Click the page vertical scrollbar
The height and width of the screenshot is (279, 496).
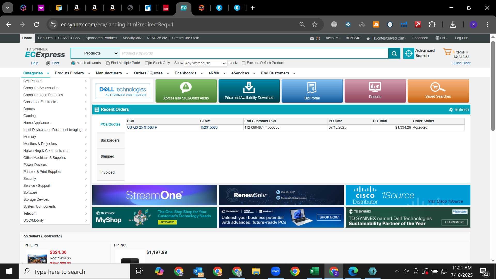493,86
